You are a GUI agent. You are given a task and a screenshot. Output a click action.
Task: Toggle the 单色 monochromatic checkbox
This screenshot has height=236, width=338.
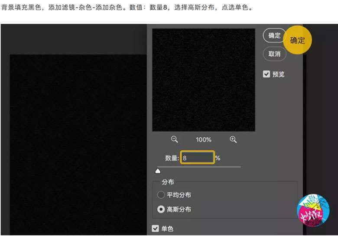coord(155,228)
